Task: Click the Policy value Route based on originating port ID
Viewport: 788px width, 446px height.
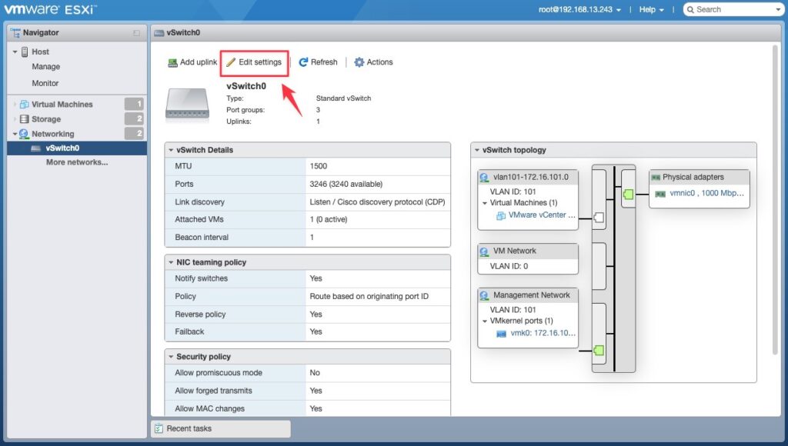Action: point(369,297)
